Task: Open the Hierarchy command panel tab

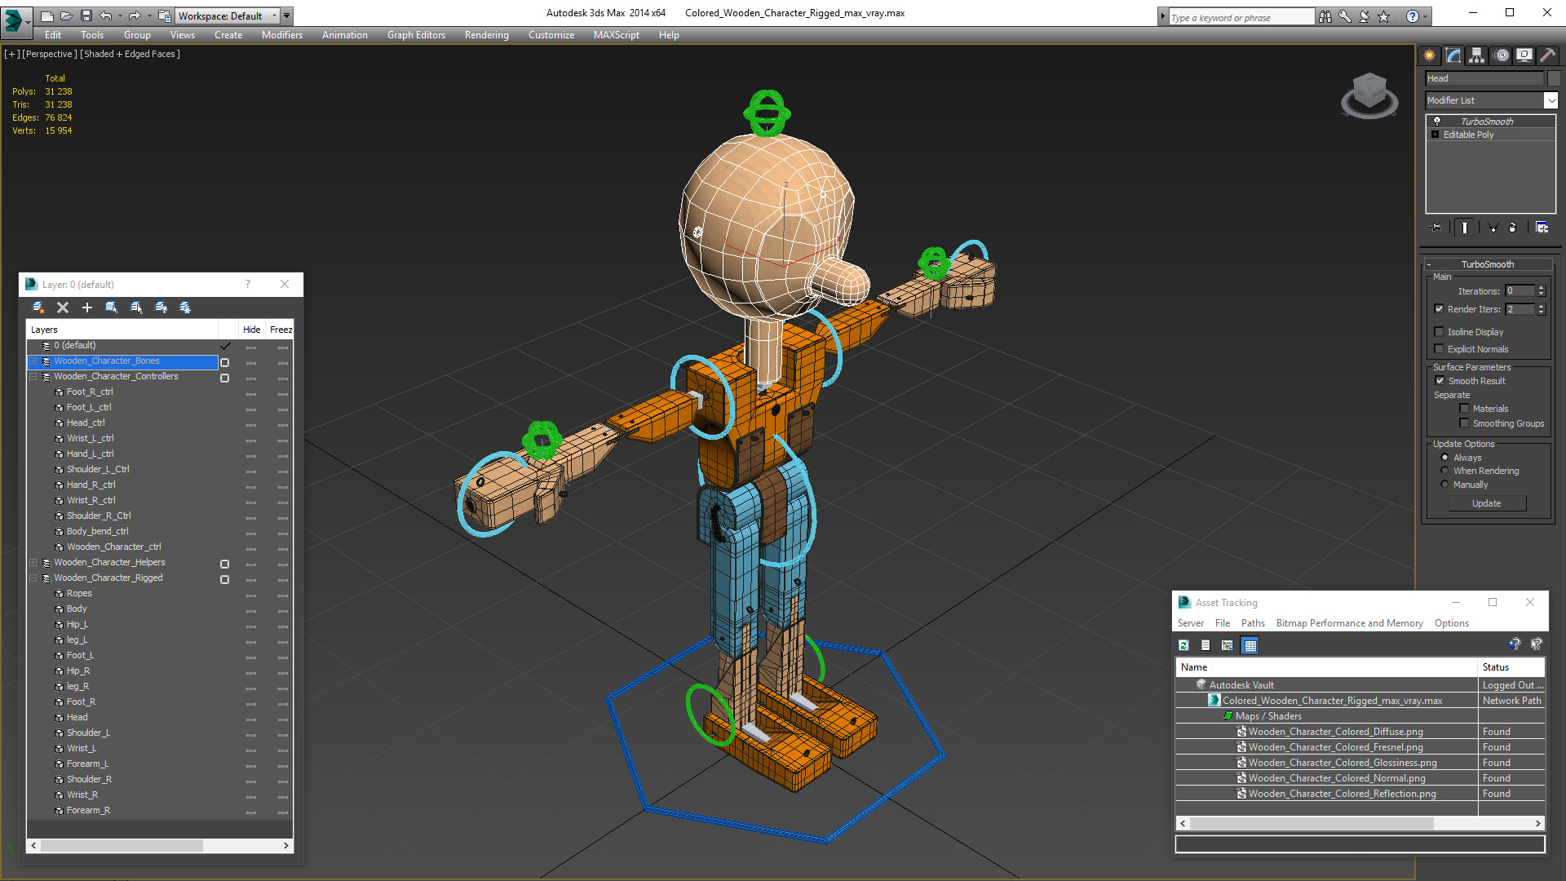Action: [x=1477, y=55]
